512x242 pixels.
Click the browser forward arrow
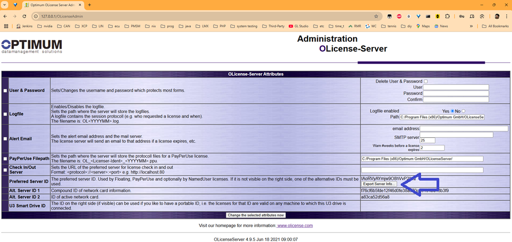tap(14, 16)
